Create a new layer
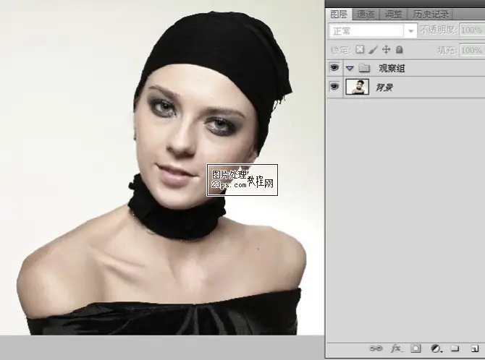This screenshot has height=360, width=485. (x=473, y=348)
